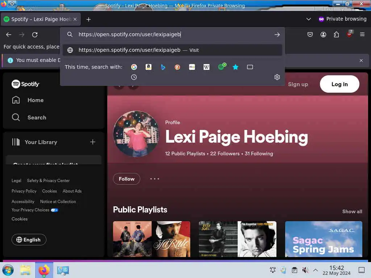Viewport: 371px width, 278px height.
Task: Open the Accessibility link
Action: pos(23,202)
